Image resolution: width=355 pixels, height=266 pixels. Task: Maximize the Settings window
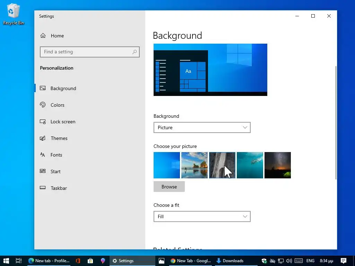[313, 16]
